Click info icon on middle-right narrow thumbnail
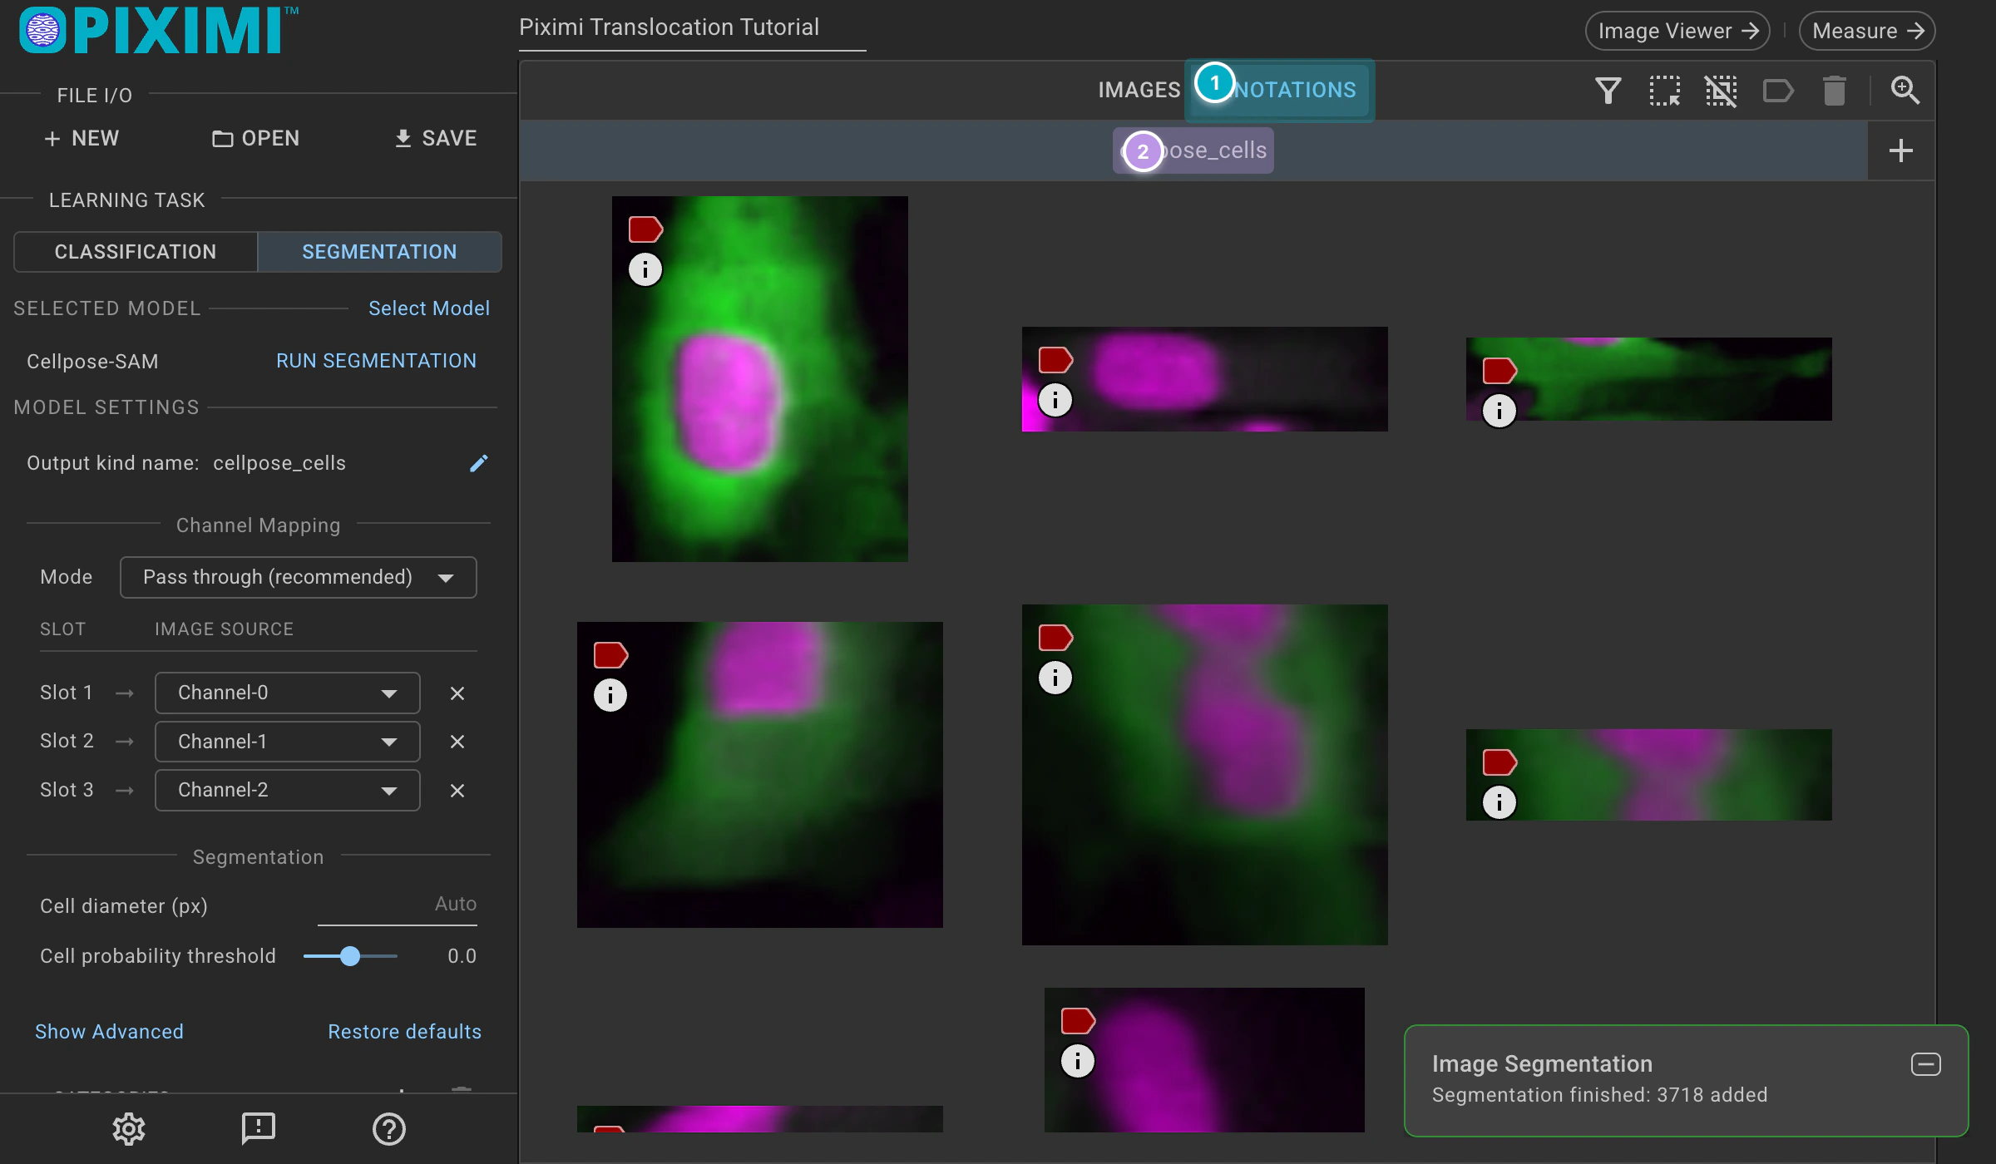The width and height of the screenshot is (1996, 1164). point(1499,802)
